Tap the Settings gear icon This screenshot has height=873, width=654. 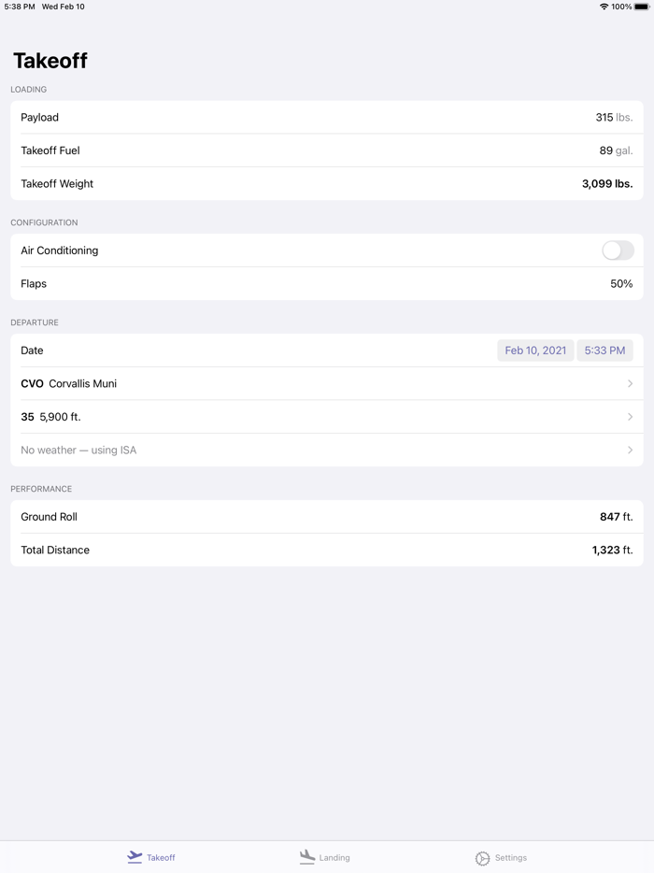pyautogui.click(x=482, y=858)
